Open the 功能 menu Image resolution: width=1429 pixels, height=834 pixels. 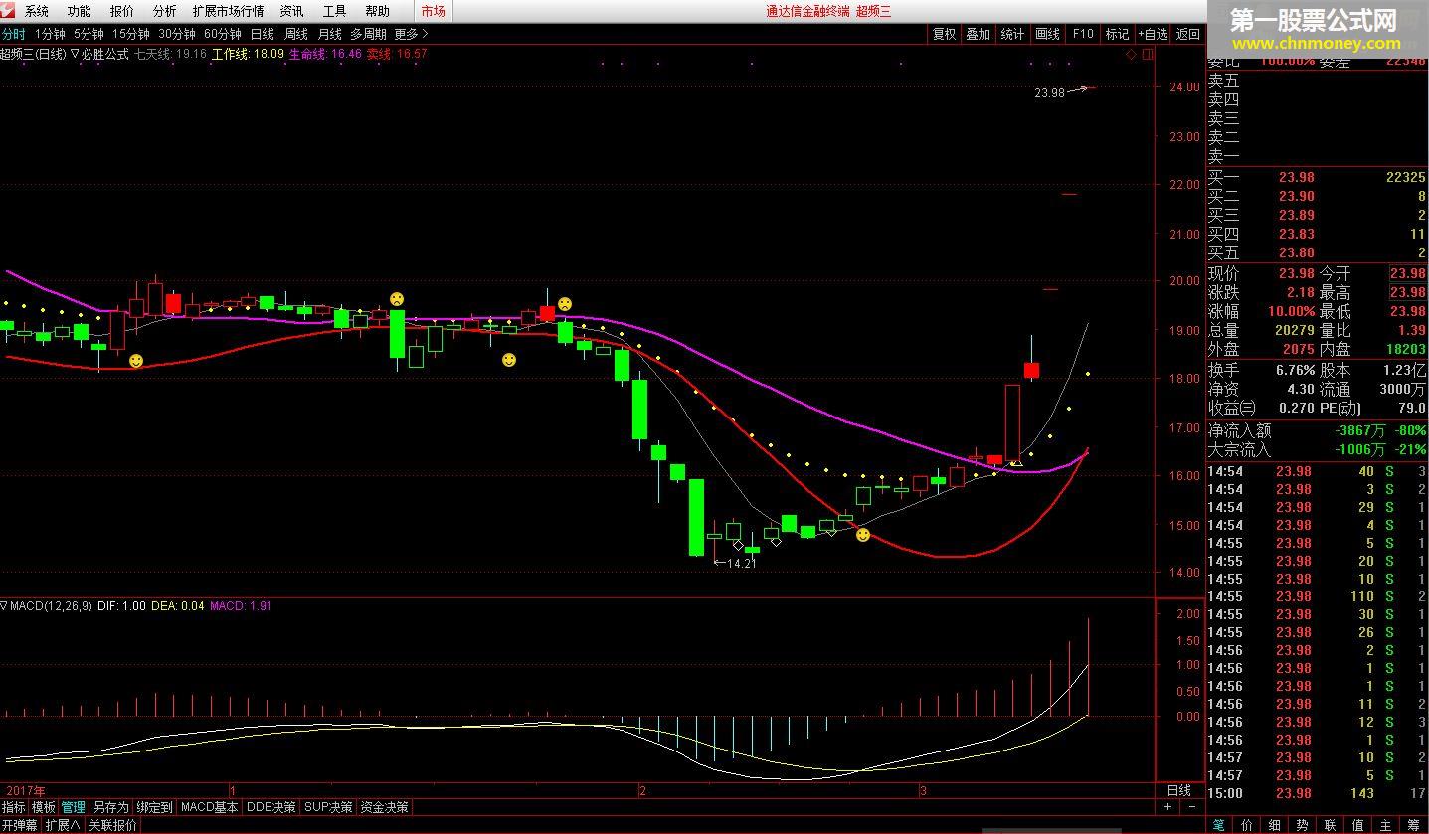[79, 11]
